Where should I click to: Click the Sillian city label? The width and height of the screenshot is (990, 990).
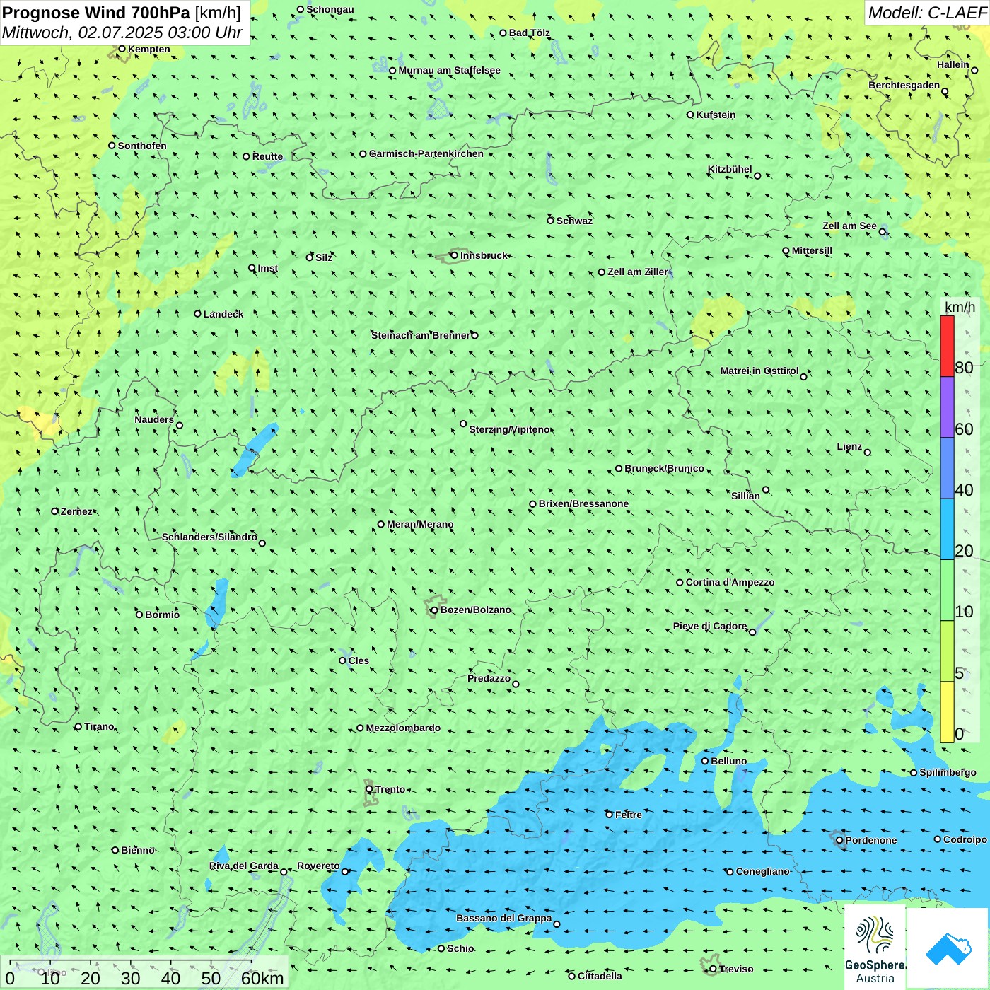745,495
